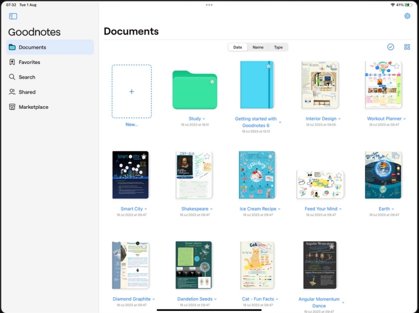The image size is (419, 313).
Task: Toggle favorite star on Feed Your Mind
Action: click(339, 175)
